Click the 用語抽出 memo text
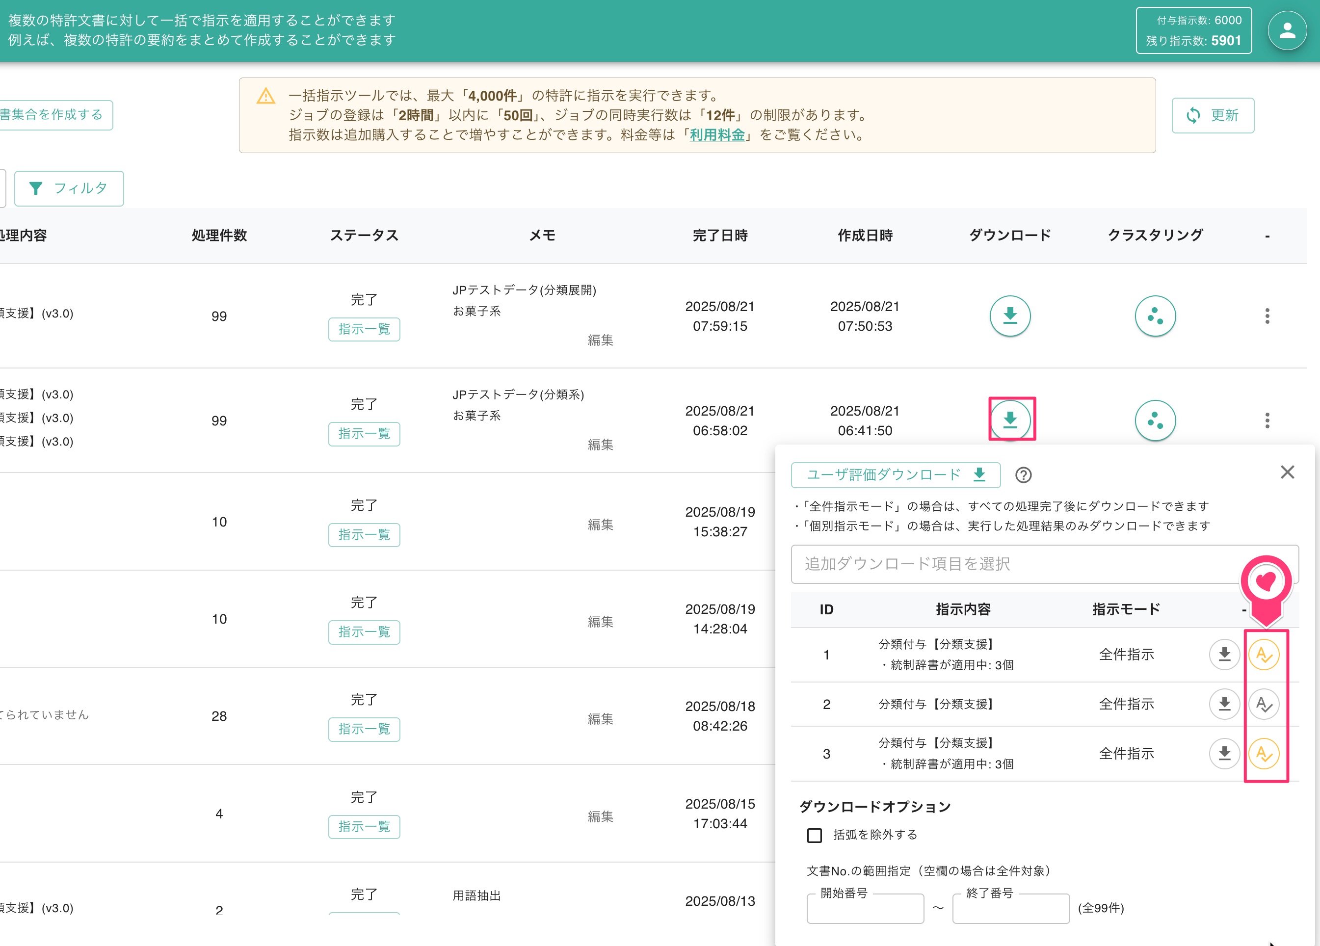Image resolution: width=1320 pixels, height=946 pixels. pyautogui.click(x=476, y=895)
